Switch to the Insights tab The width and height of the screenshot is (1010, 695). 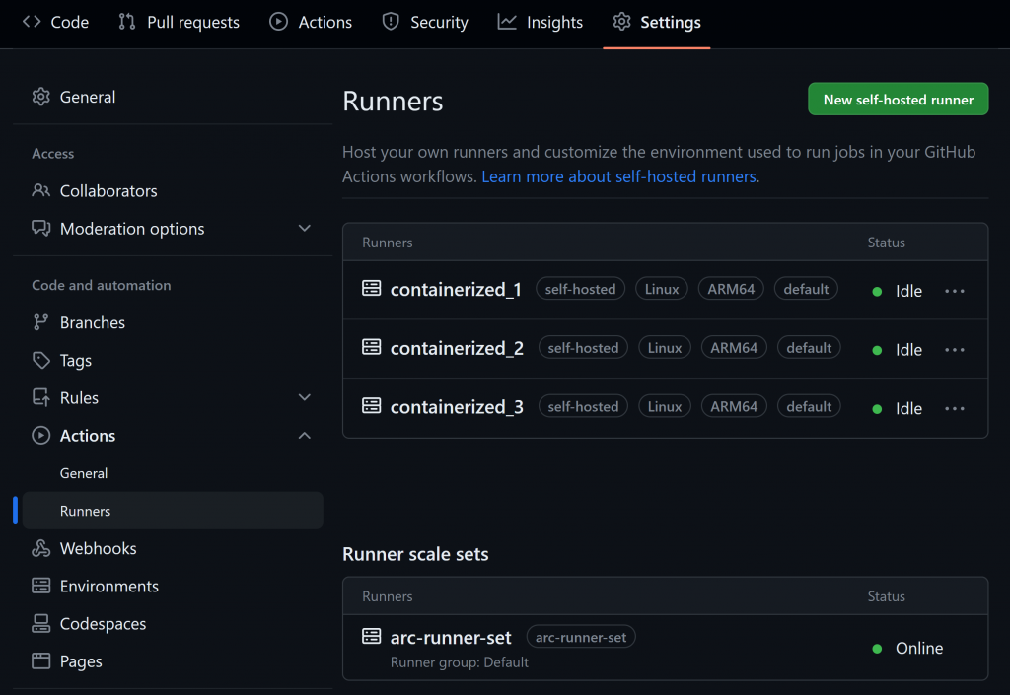tap(541, 22)
